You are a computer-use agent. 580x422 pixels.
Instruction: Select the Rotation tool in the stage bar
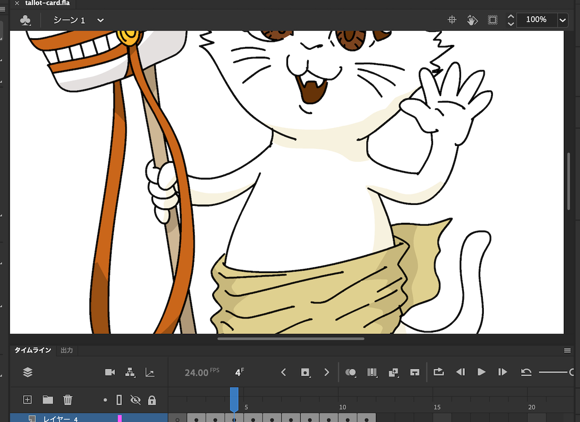click(472, 20)
